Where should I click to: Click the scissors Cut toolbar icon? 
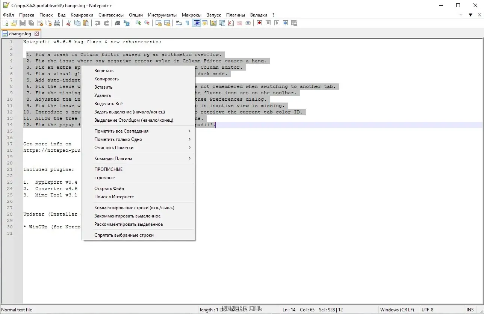(69, 23)
